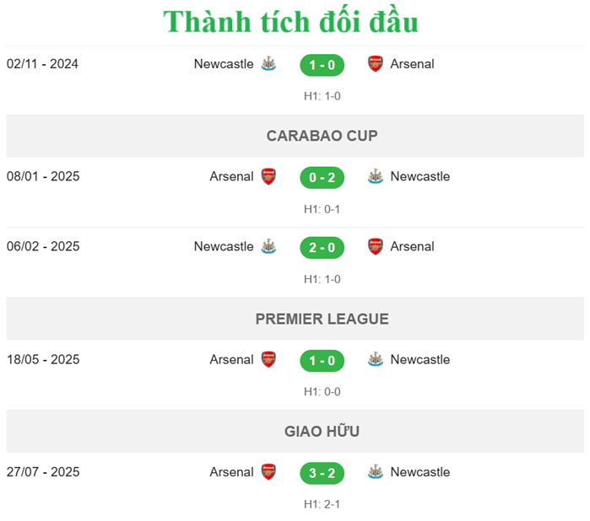Viewport: 590px width, 521px height.
Task: Select the GIAO HỮU section header
Action: (322, 432)
